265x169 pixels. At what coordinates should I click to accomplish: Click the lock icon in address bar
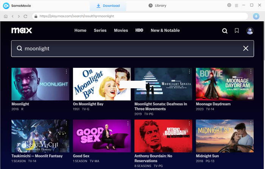36,16
